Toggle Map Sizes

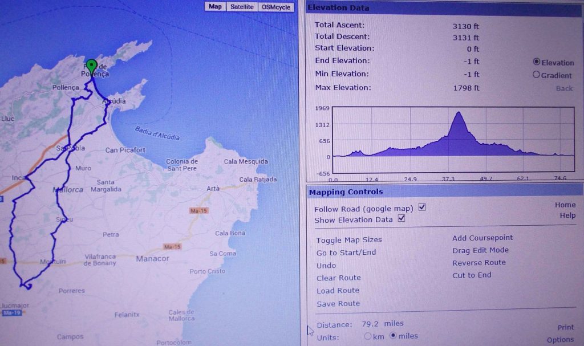[349, 240]
